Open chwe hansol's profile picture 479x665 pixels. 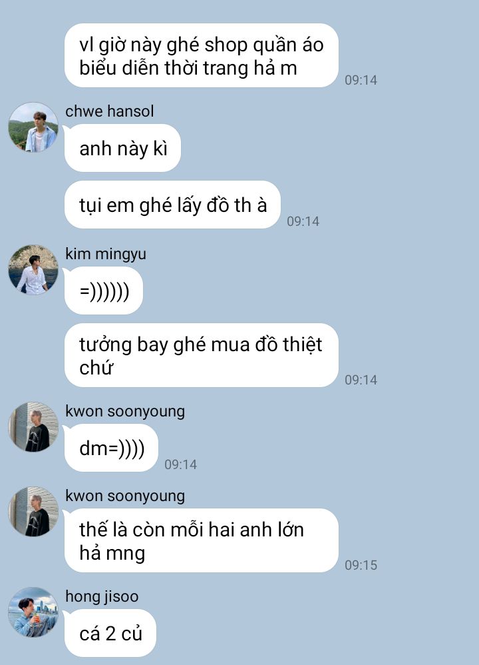click(33, 127)
